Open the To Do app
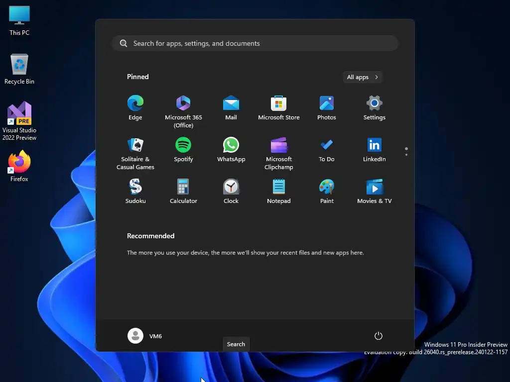The width and height of the screenshot is (510, 382). tap(327, 150)
